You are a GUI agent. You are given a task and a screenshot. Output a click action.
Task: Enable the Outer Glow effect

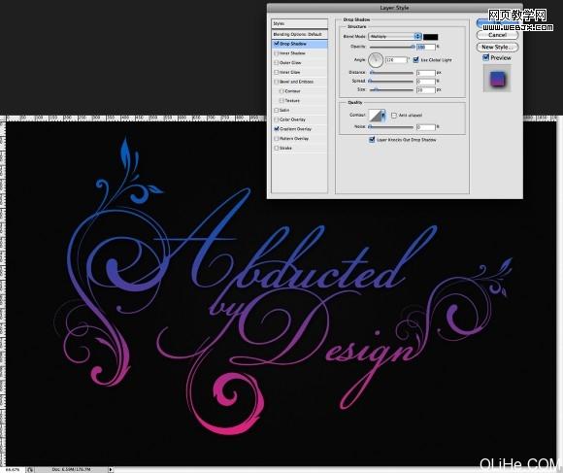point(276,62)
